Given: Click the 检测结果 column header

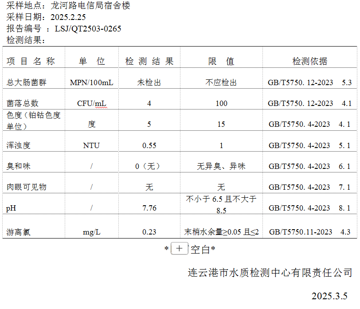Looking at the screenshot, I should coord(149,62).
